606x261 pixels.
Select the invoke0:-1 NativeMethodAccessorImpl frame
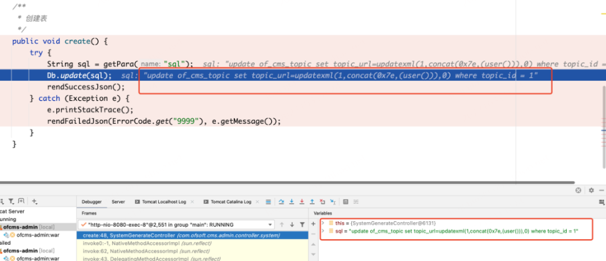[192, 243]
